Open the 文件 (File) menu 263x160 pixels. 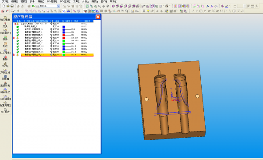[5, 1]
